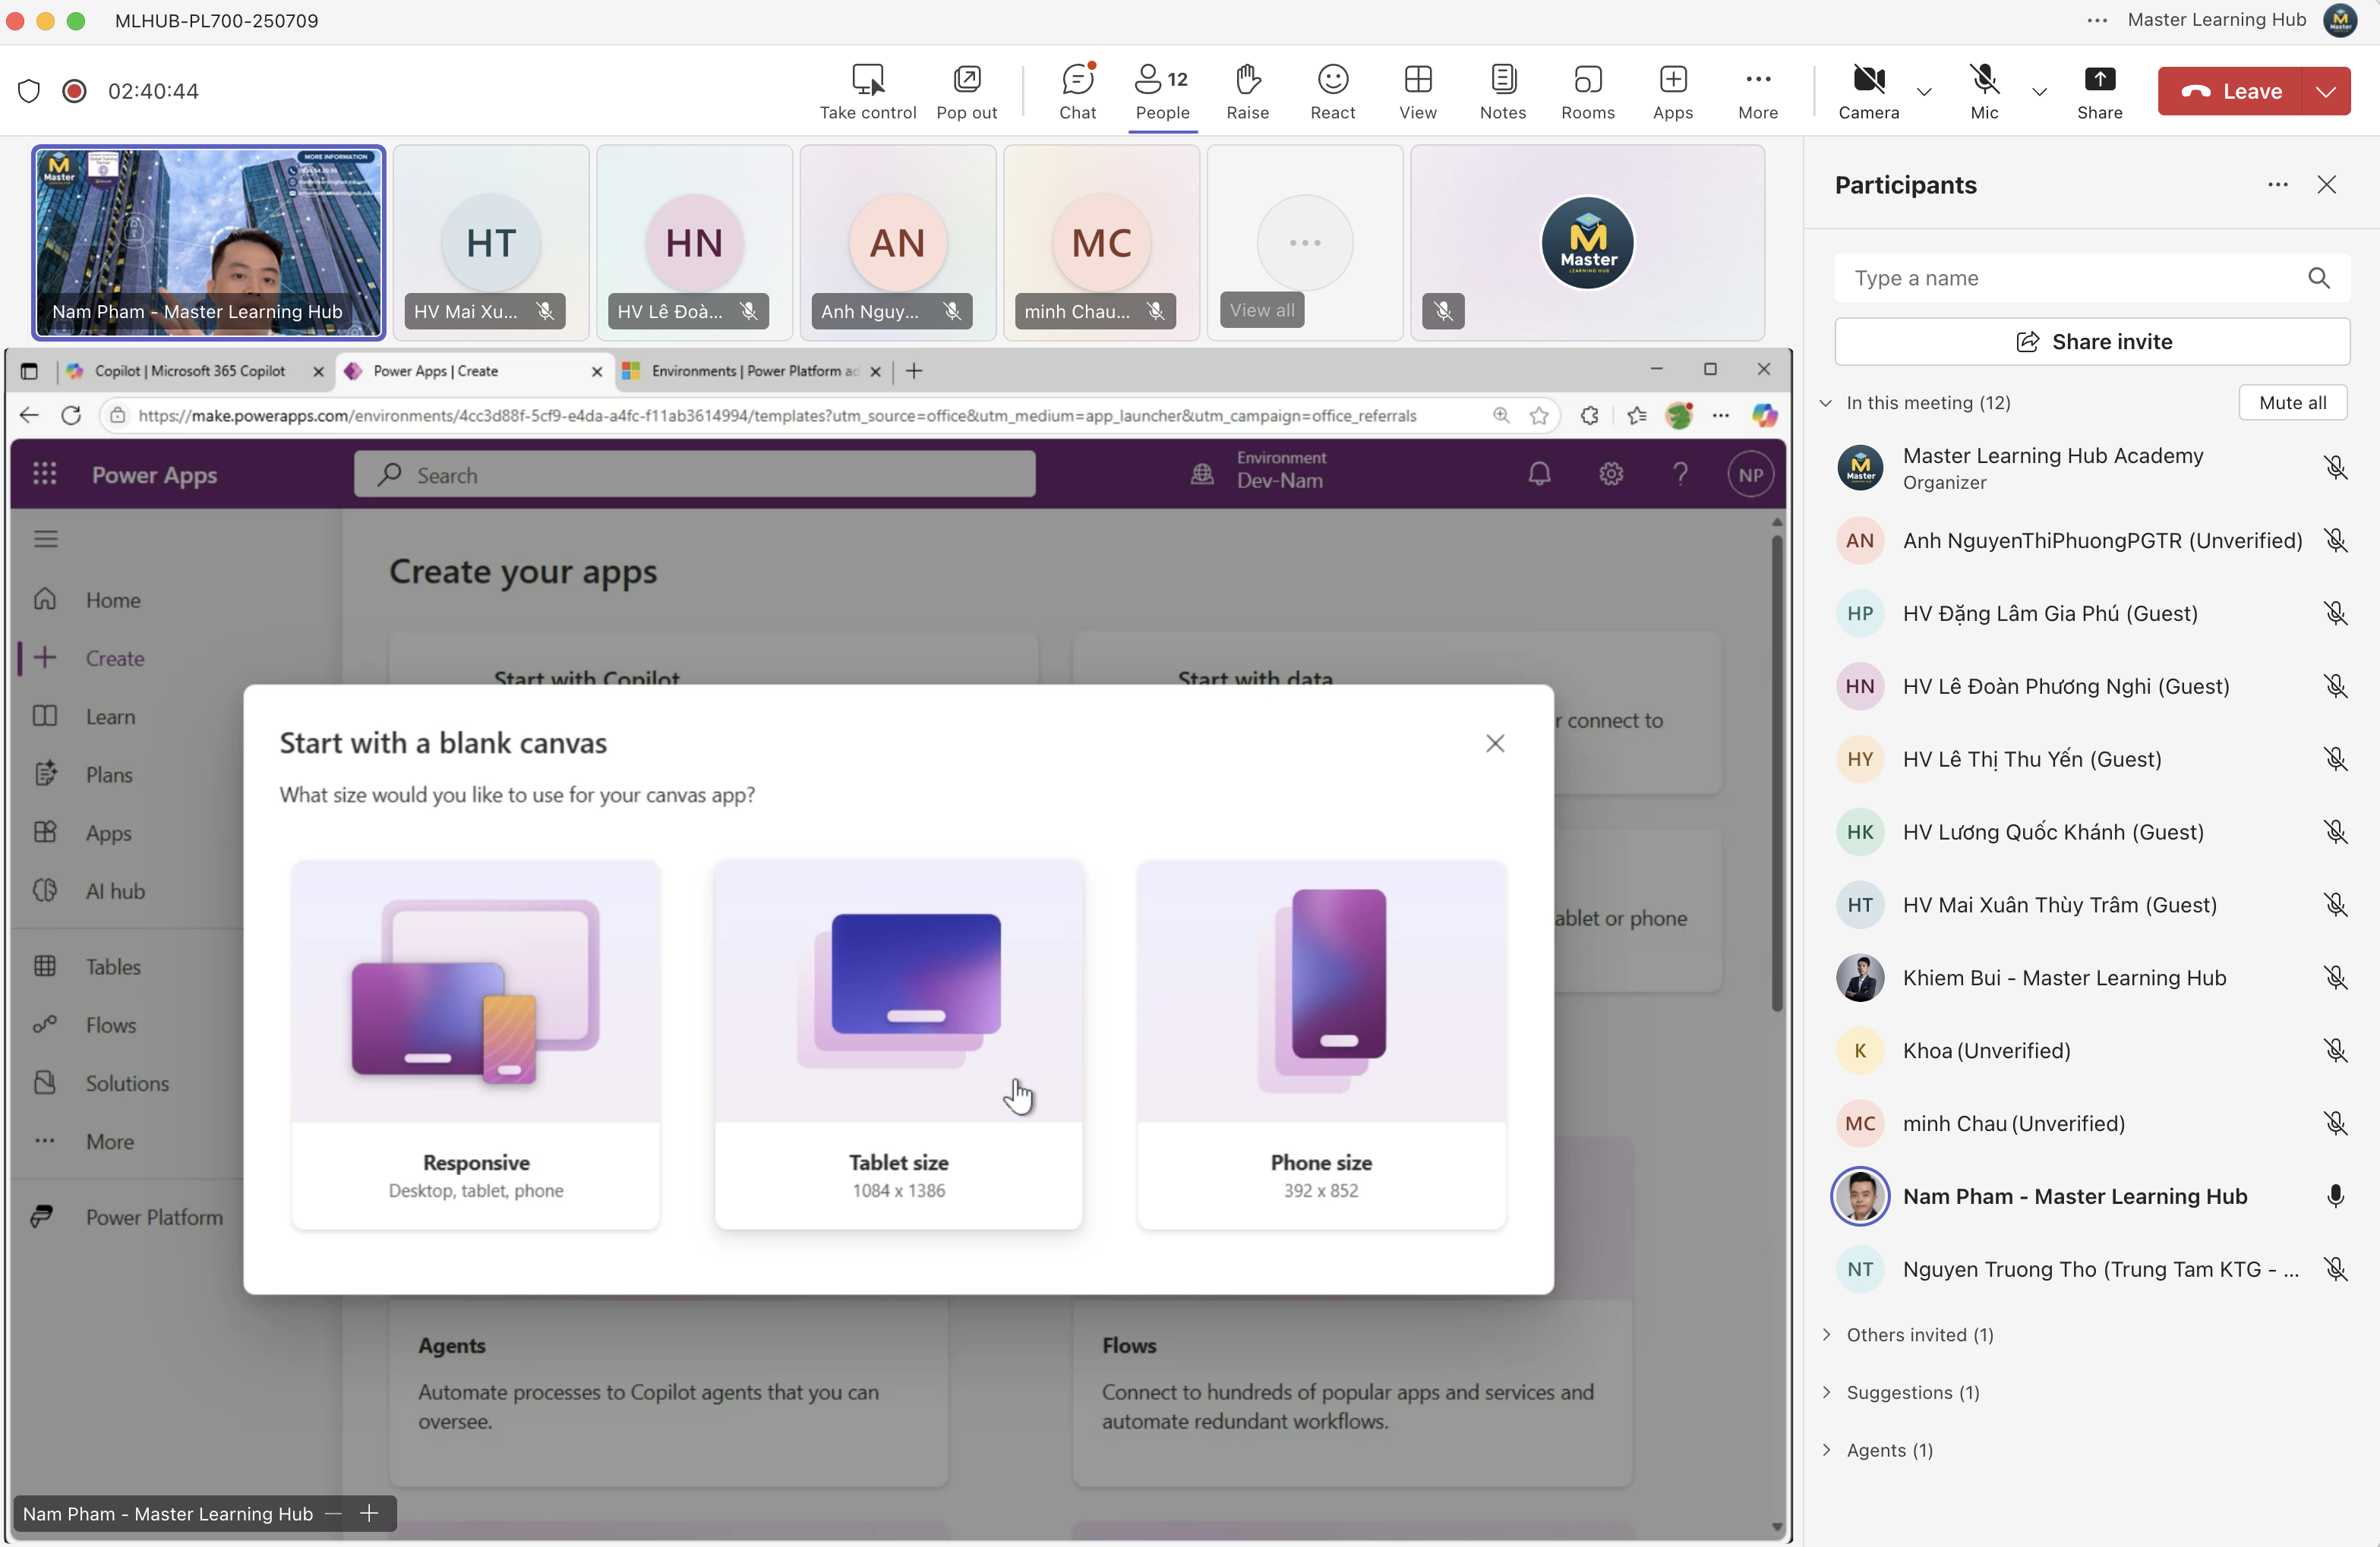Image resolution: width=2380 pixels, height=1547 pixels.
Task: Choose Responsive canvas layout card
Action: [475, 1044]
